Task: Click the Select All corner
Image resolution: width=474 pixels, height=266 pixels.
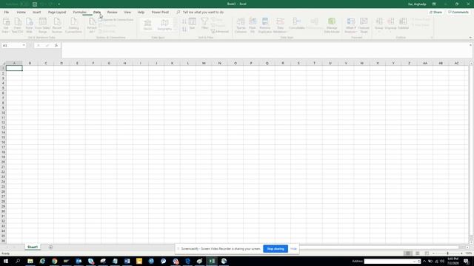Action: tap(3, 63)
